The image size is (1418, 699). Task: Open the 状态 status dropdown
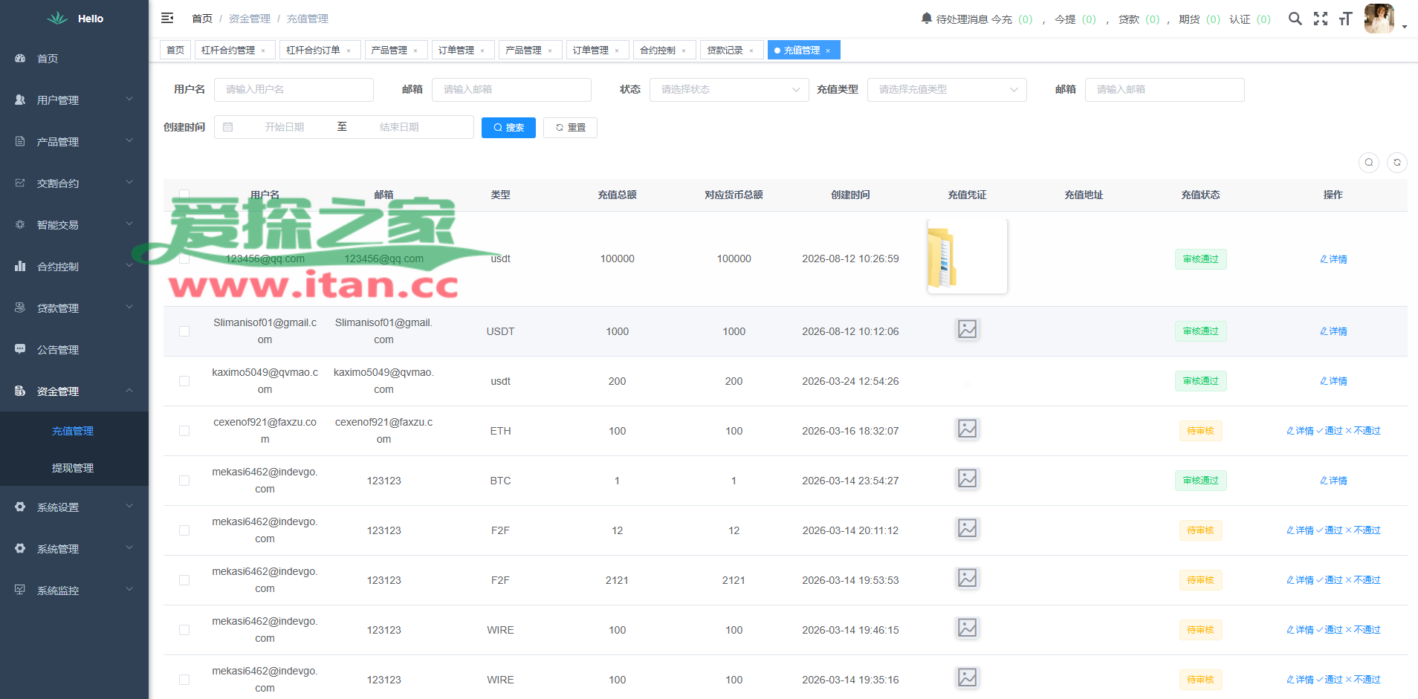[x=729, y=90]
